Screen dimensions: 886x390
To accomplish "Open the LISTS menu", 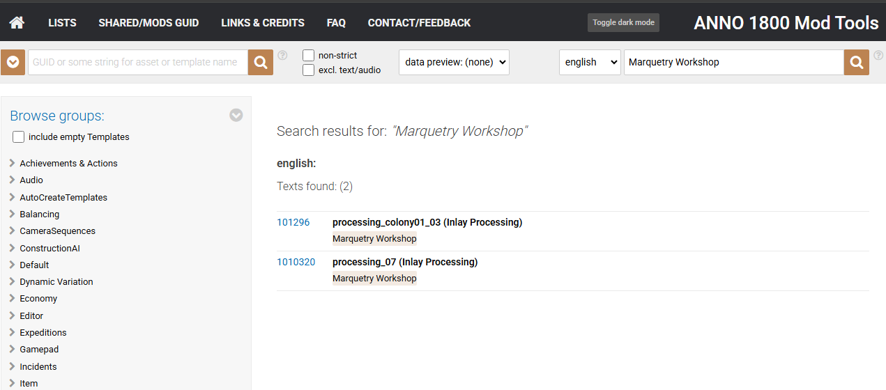I will (x=62, y=23).
